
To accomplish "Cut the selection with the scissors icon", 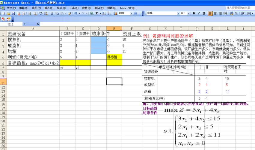I will point(52,13).
